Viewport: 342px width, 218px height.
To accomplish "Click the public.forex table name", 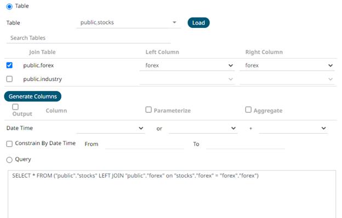I will (38, 65).
